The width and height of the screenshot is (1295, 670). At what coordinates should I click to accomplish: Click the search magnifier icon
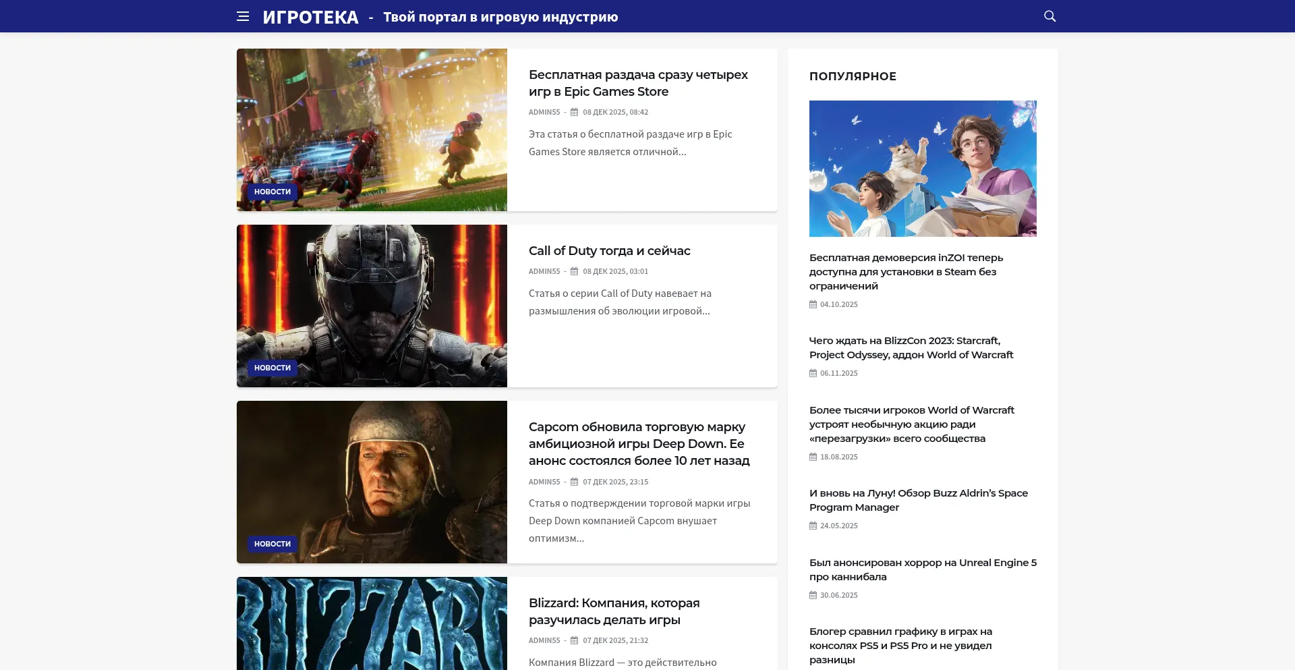(1049, 16)
